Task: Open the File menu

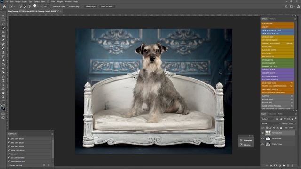Action: point(7,2)
